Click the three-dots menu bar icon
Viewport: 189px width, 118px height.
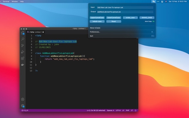[158, 1]
